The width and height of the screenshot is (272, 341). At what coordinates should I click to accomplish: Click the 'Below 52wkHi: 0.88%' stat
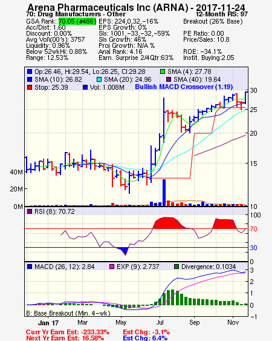[x=56, y=51]
